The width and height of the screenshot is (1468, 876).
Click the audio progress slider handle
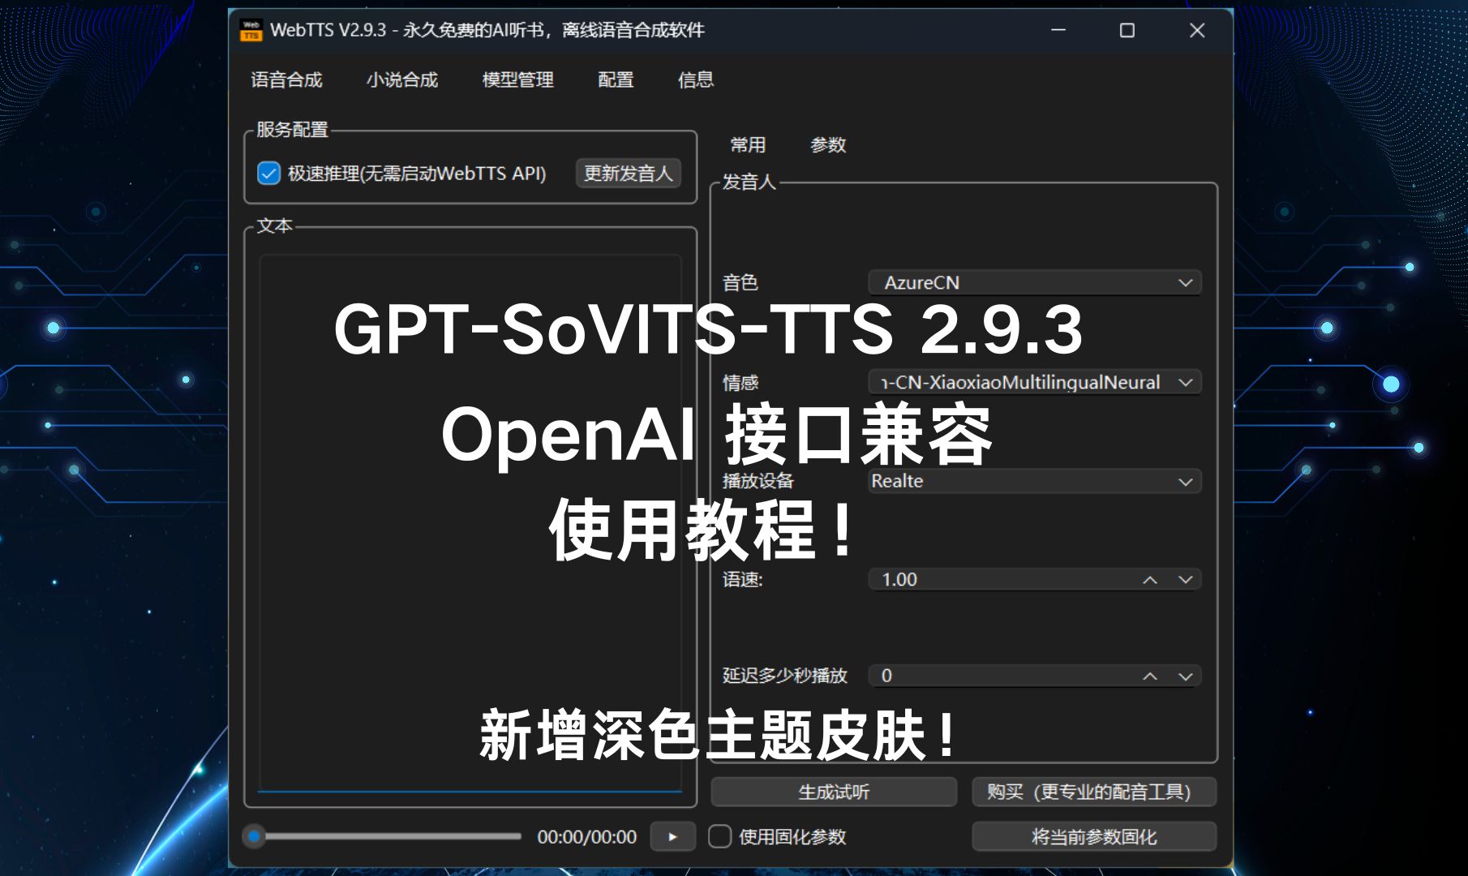pos(254,836)
